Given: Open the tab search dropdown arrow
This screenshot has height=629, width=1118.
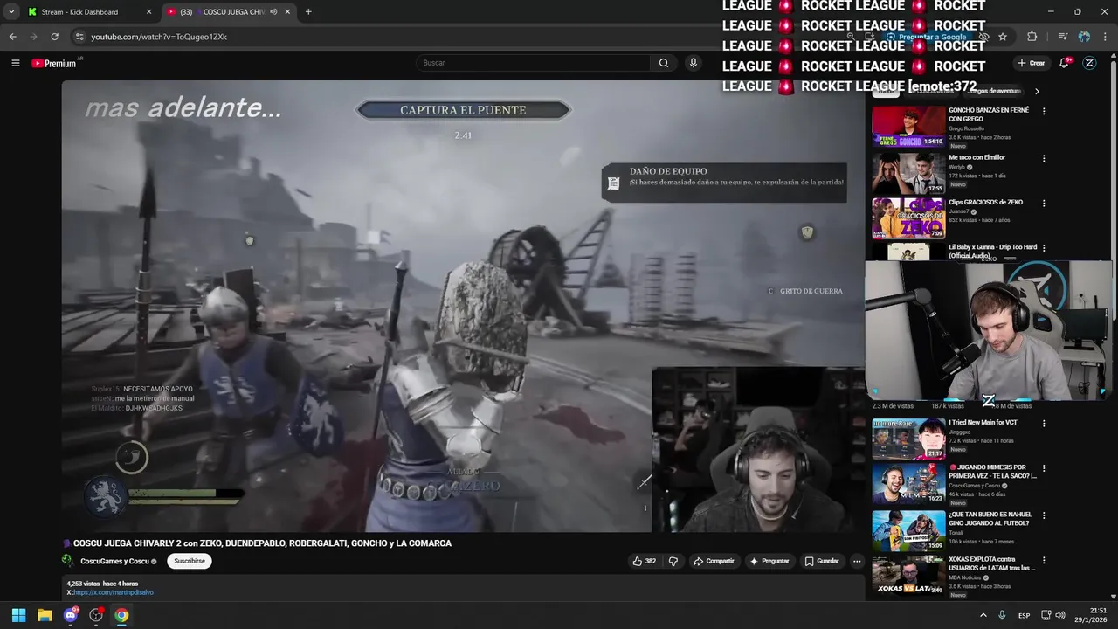Looking at the screenshot, I should pyautogui.click(x=10, y=12).
